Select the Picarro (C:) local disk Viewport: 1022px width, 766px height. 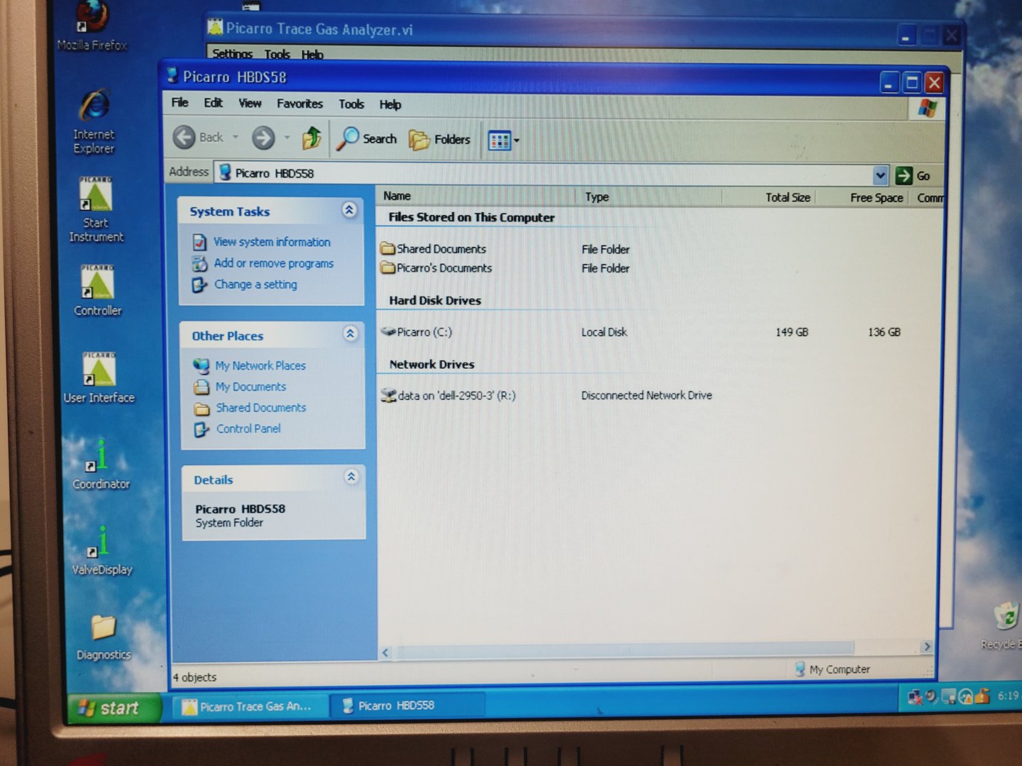(424, 332)
